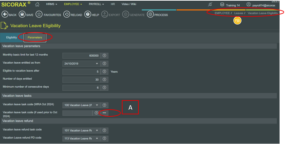This screenshot has width=285, height=144.
Task: Show help for task code prior to Oct 2024
Action: [96, 113]
